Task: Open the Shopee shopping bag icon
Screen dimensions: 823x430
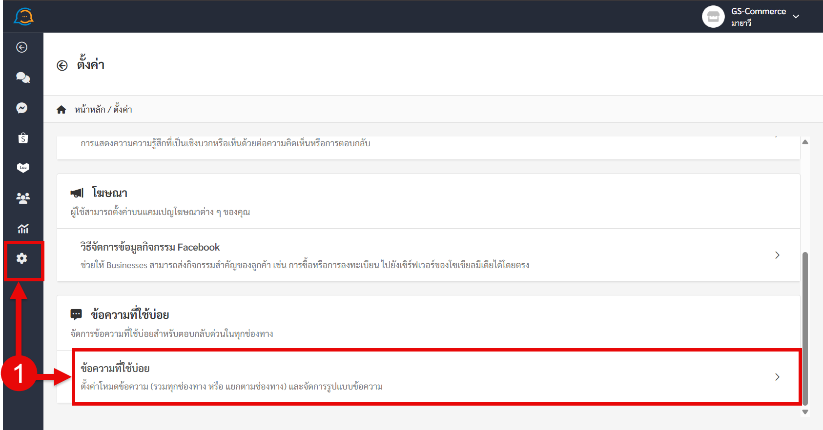Action: tap(23, 138)
